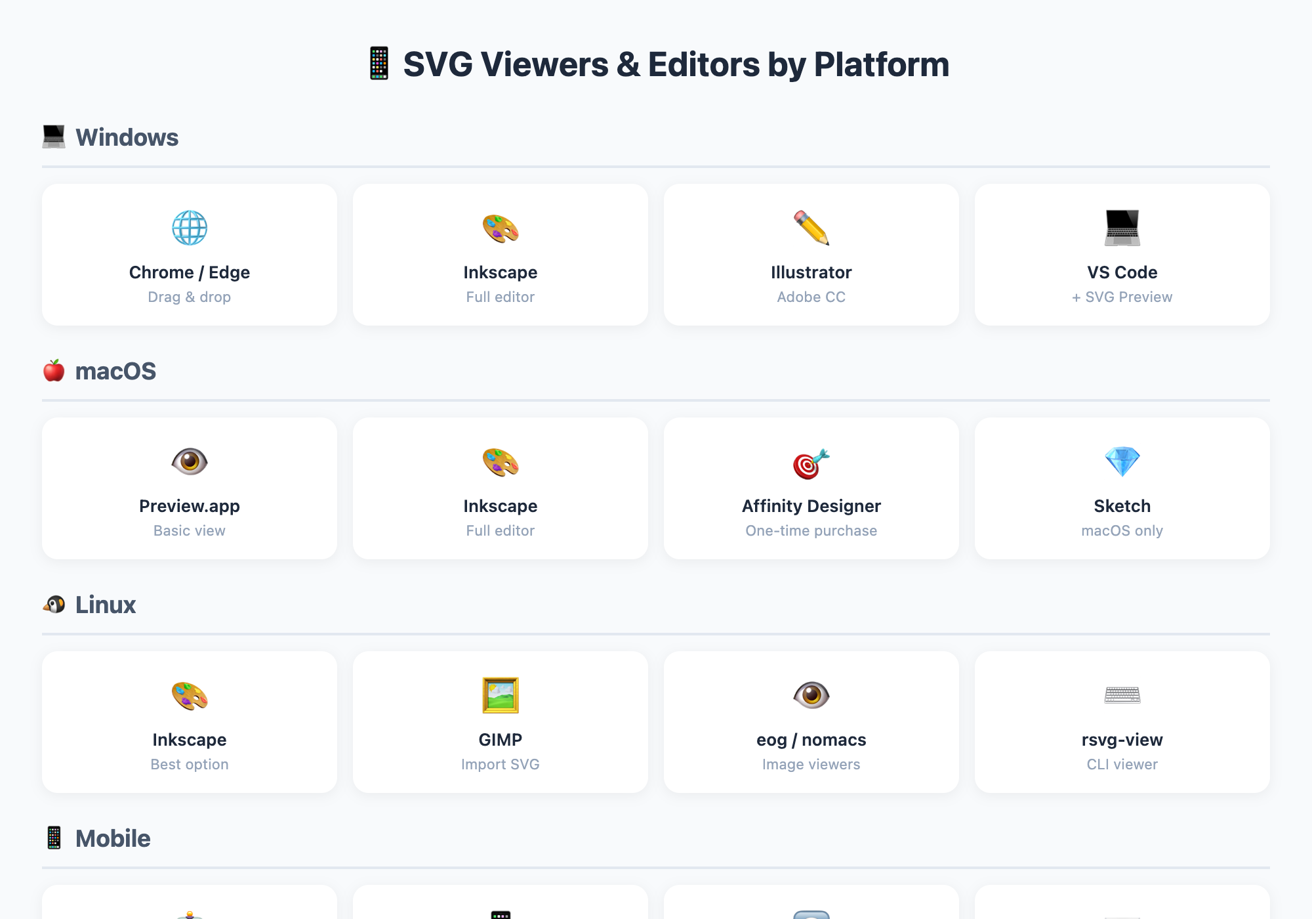The image size is (1312, 919).
Task: Click the "Best option" subtitle
Action: click(190, 764)
